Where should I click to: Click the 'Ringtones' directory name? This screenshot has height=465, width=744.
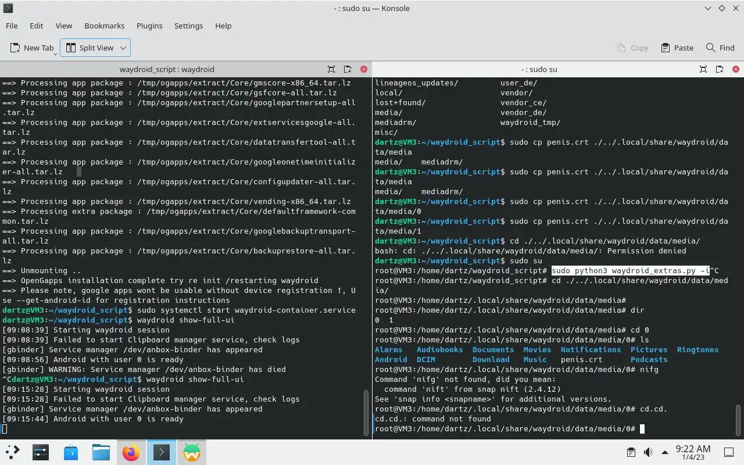[697, 349]
